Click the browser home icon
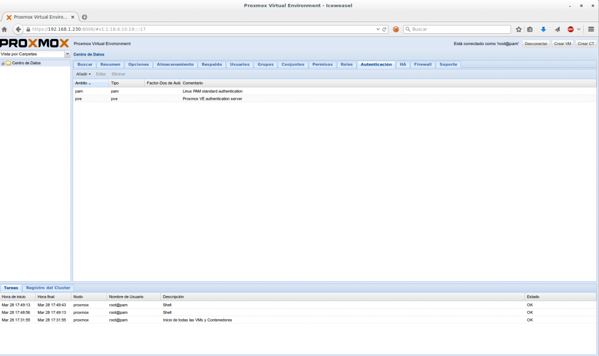The width and height of the screenshot is (599, 356). (5, 29)
